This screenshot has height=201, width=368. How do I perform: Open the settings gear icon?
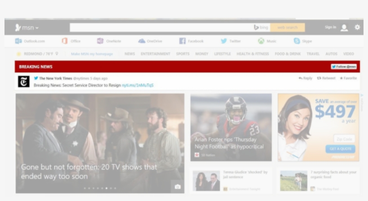pos(357,27)
